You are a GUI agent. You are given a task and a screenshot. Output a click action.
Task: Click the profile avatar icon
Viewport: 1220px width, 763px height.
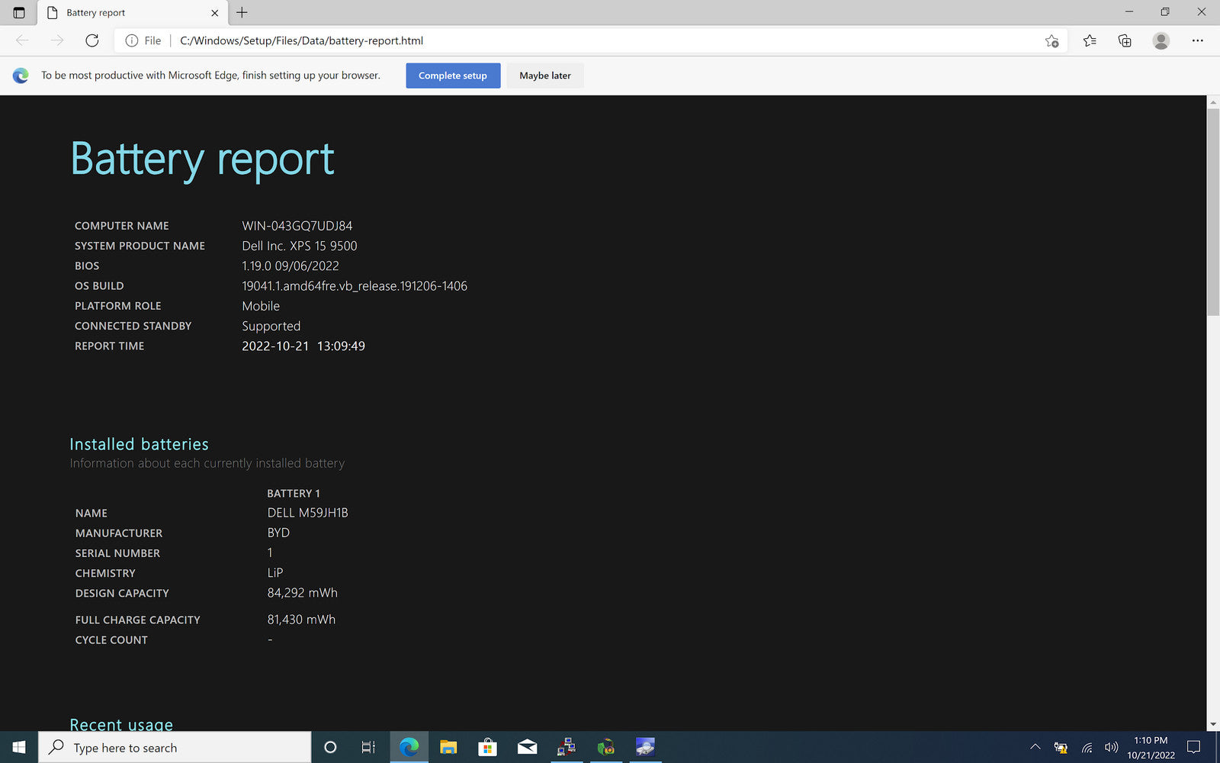1161,40
